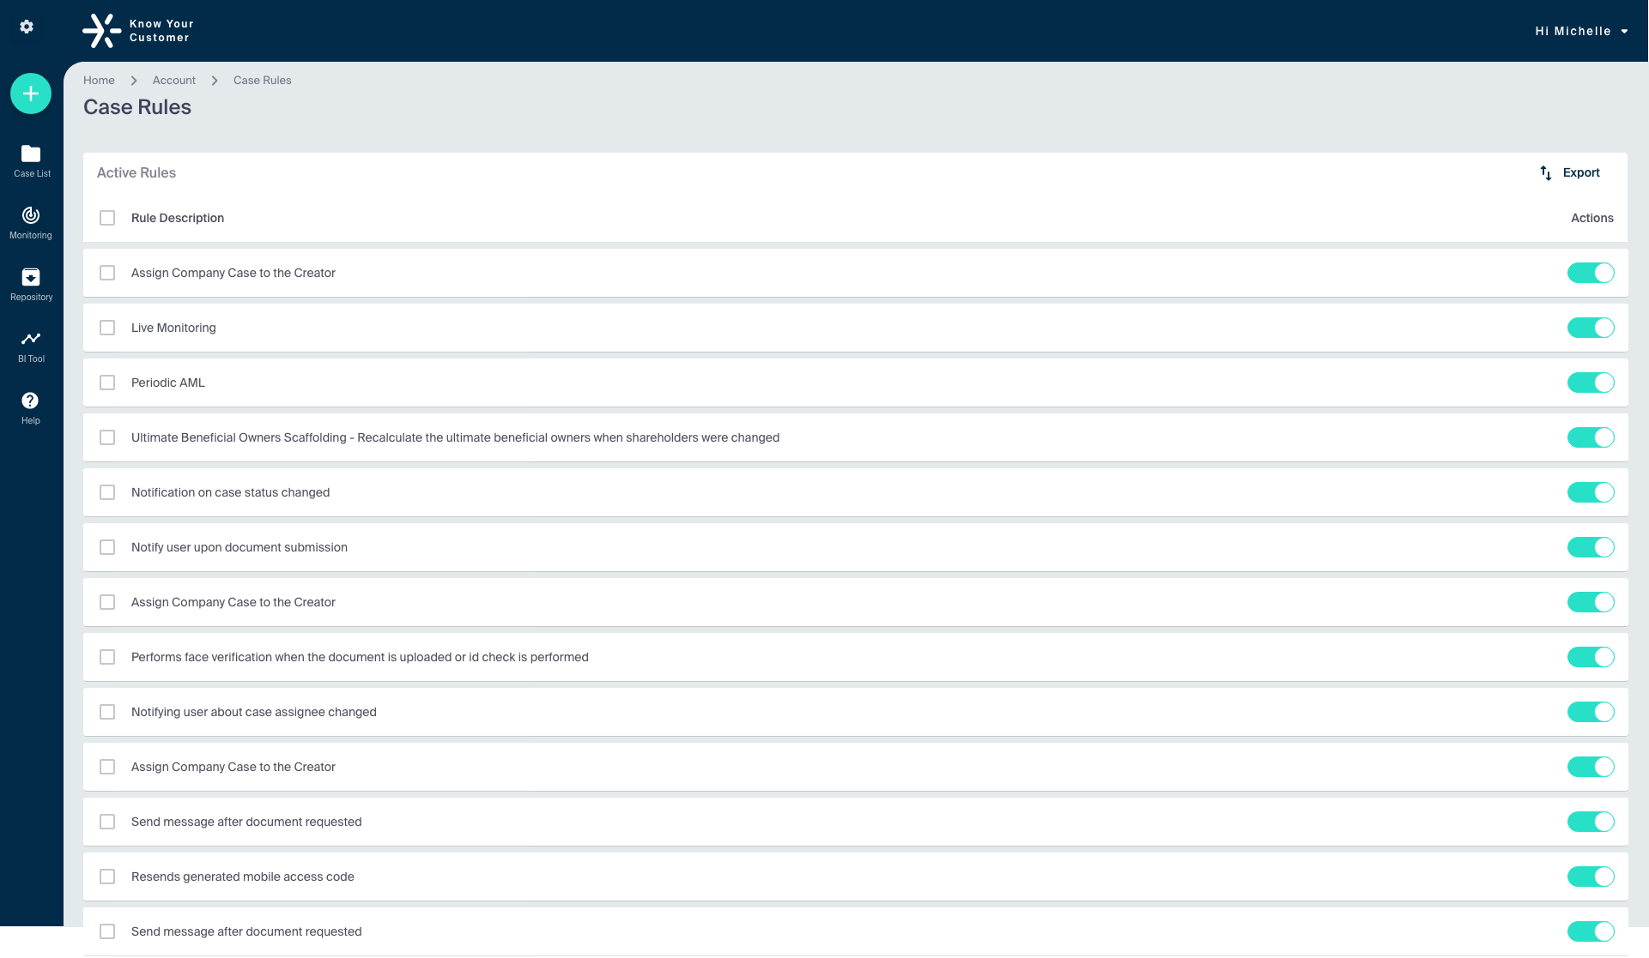Check the face verification rule checkbox

tap(107, 657)
